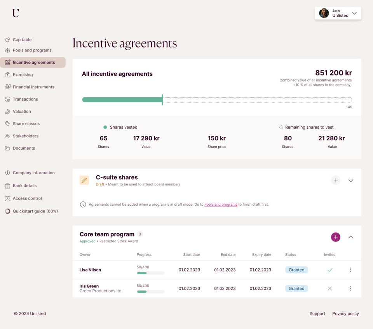This screenshot has width=373, height=329.
Task: Go to Transactions in the sidebar
Action: 25,99
